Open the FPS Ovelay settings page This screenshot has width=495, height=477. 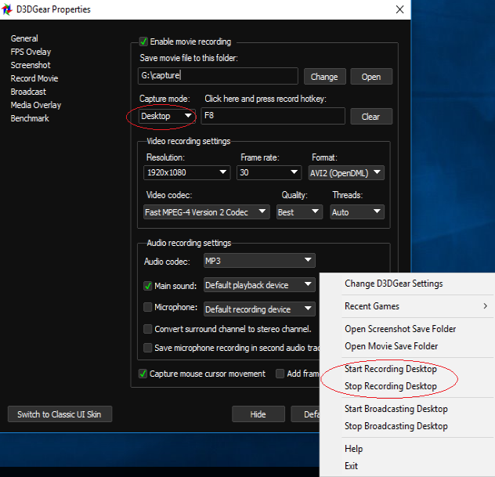pyautogui.click(x=31, y=52)
